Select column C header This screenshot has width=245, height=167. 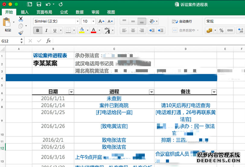tap(114, 49)
